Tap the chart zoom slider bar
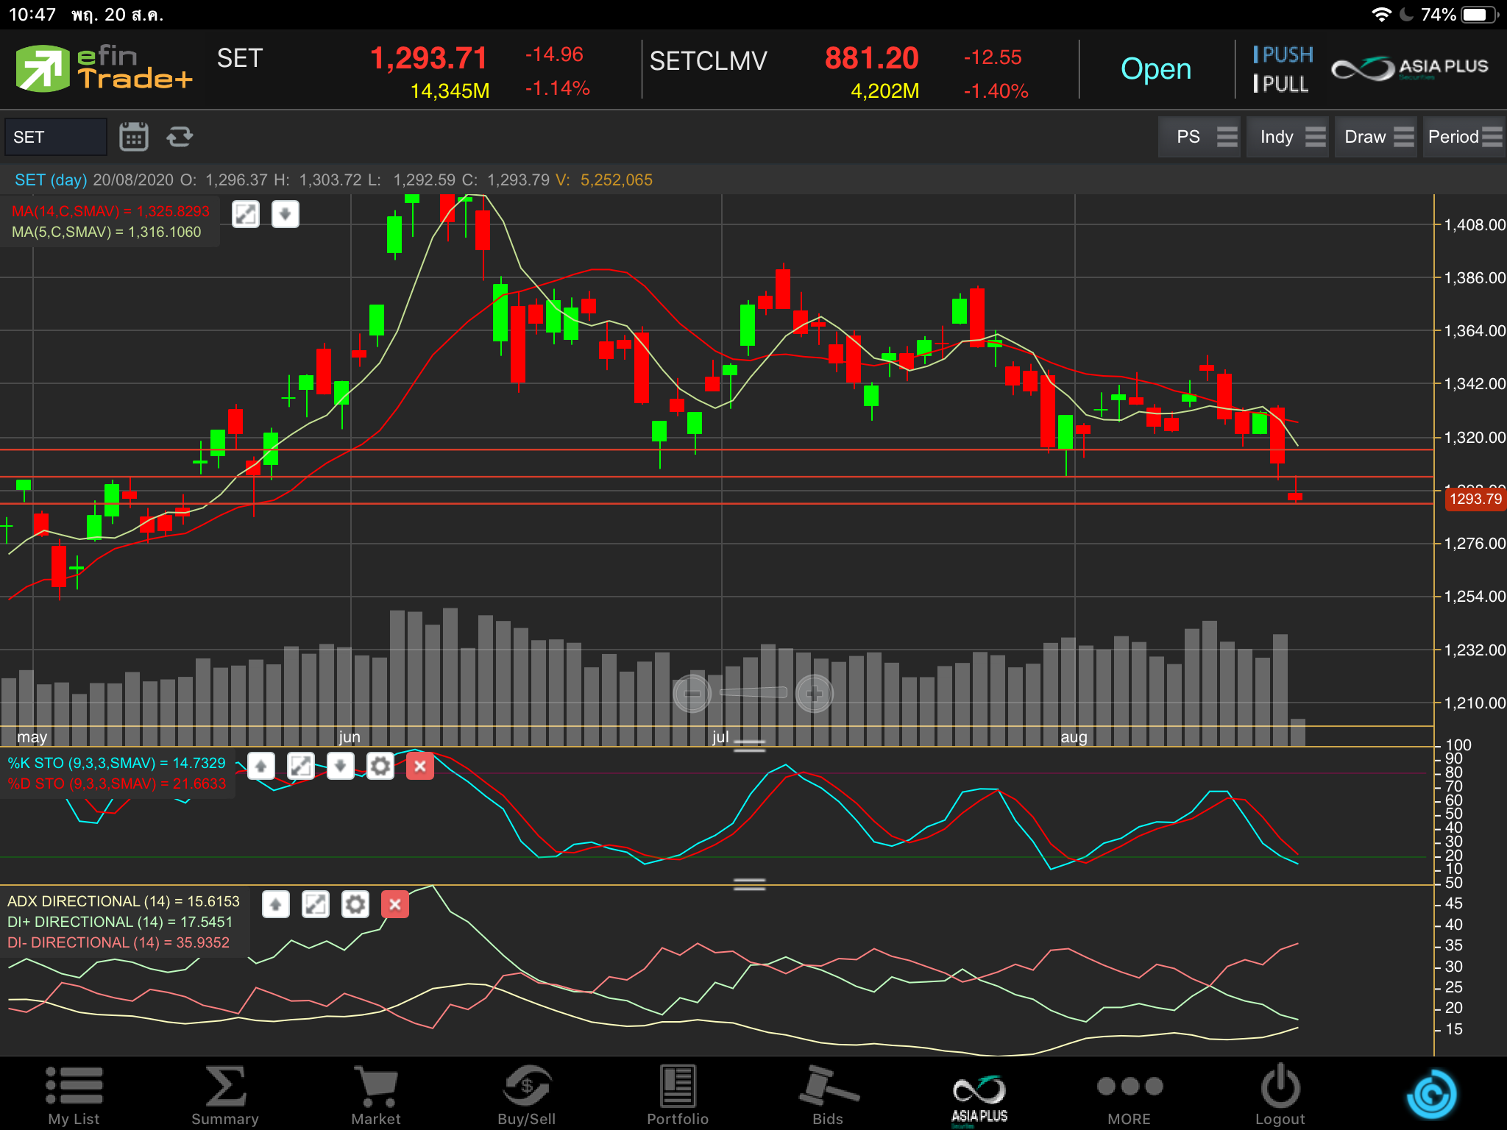This screenshot has height=1130, width=1507. 753,692
